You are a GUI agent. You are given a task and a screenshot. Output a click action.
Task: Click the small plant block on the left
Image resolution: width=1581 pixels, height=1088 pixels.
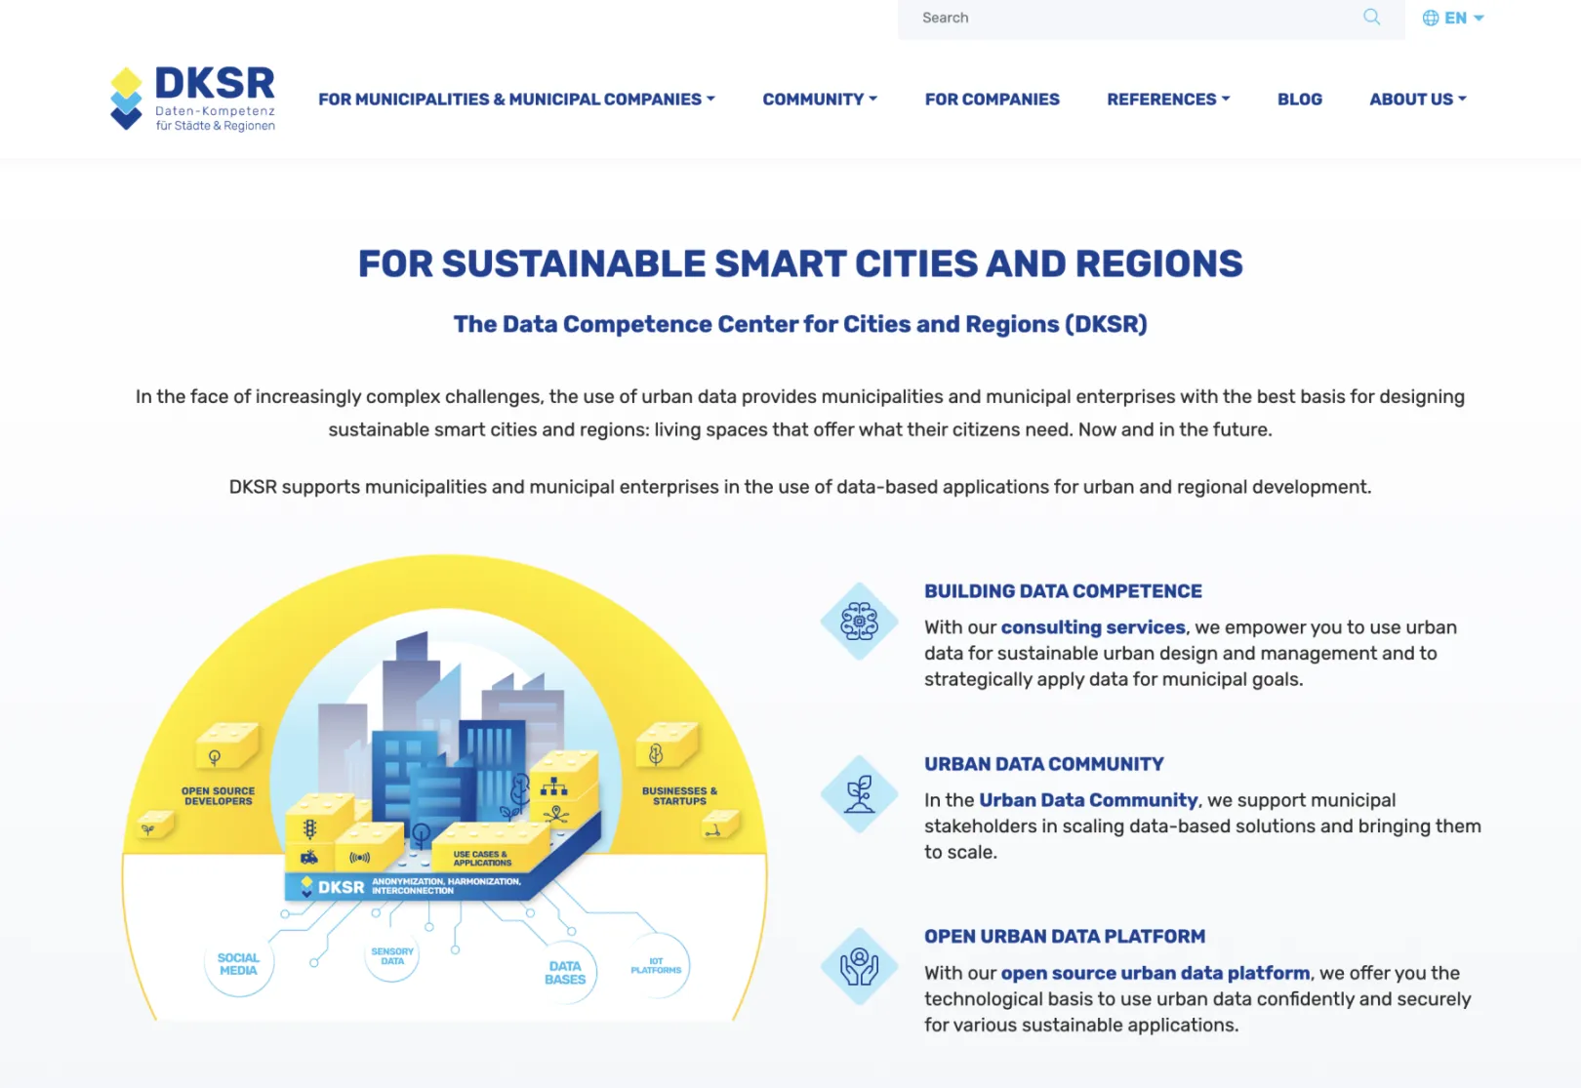click(153, 826)
